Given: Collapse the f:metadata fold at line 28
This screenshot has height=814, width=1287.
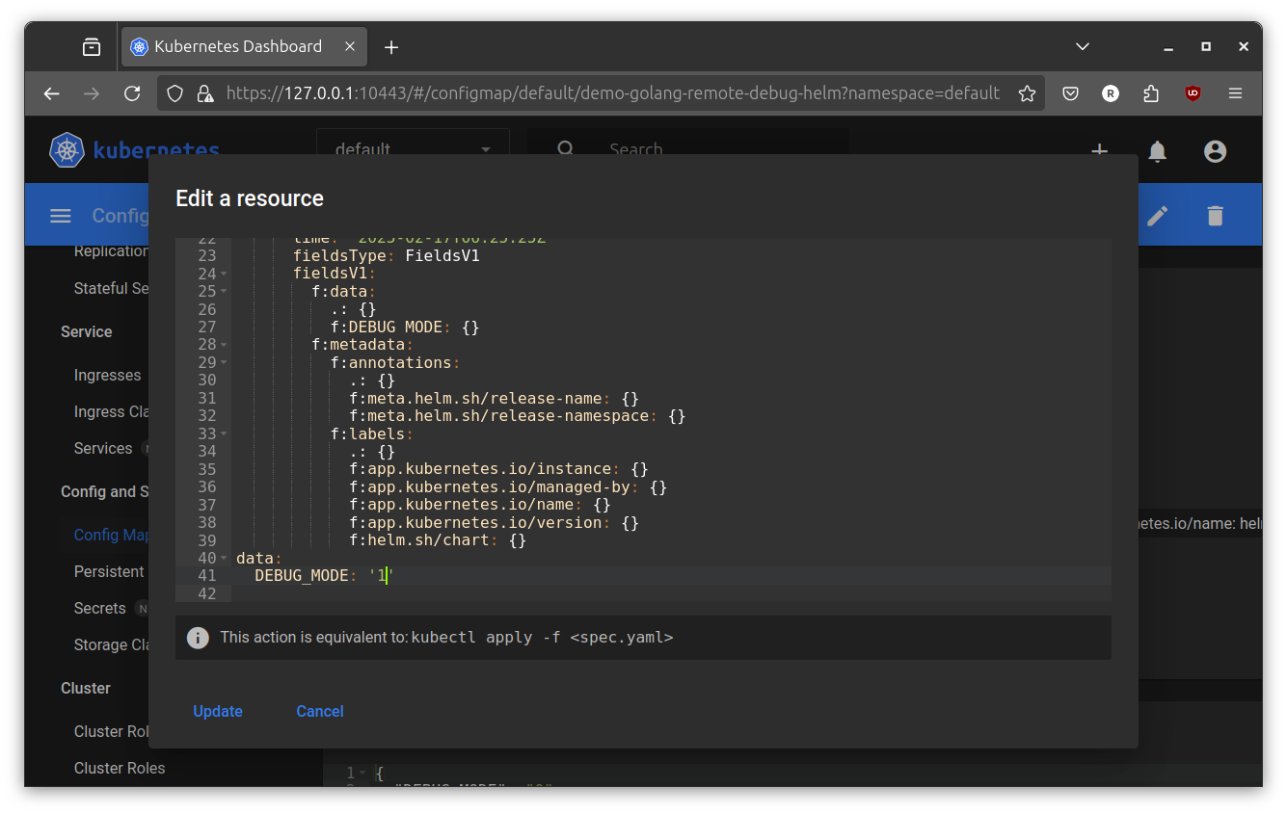Looking at the screenshot, I should pyautogui.click(x=224, y=345).
